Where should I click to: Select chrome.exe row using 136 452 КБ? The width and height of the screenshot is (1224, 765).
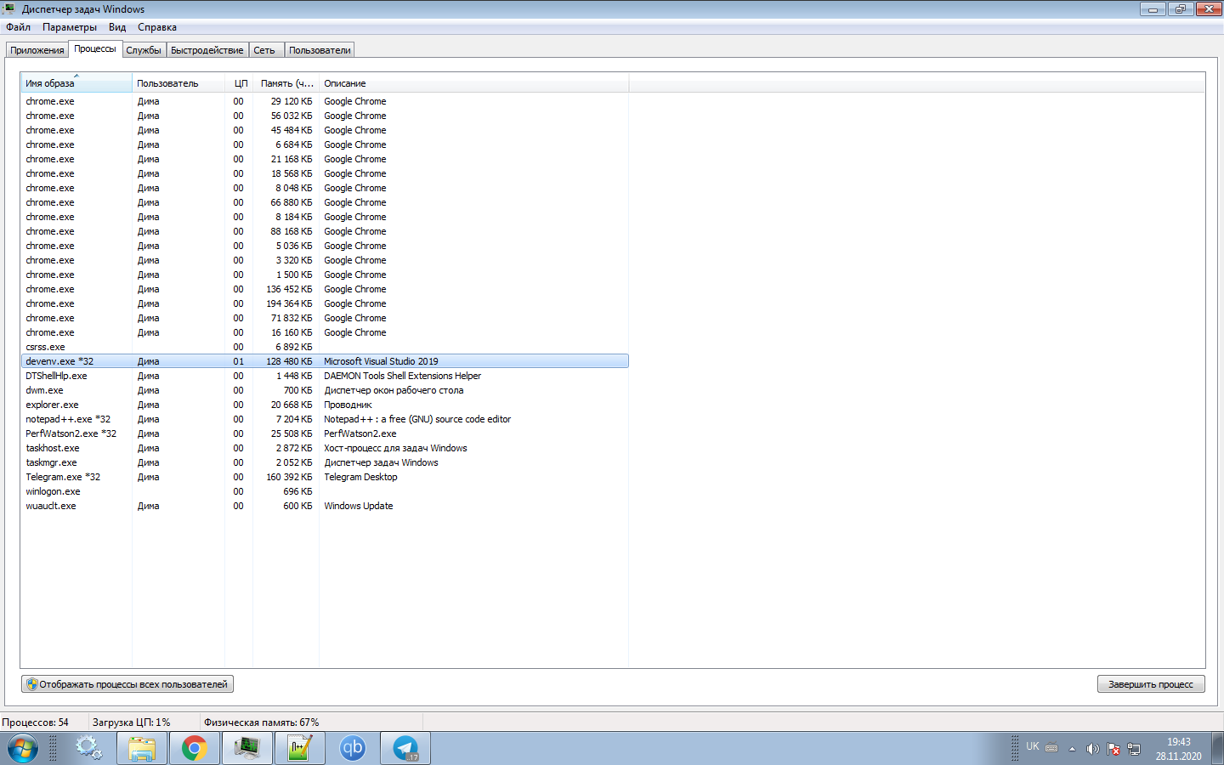(325, 289)
